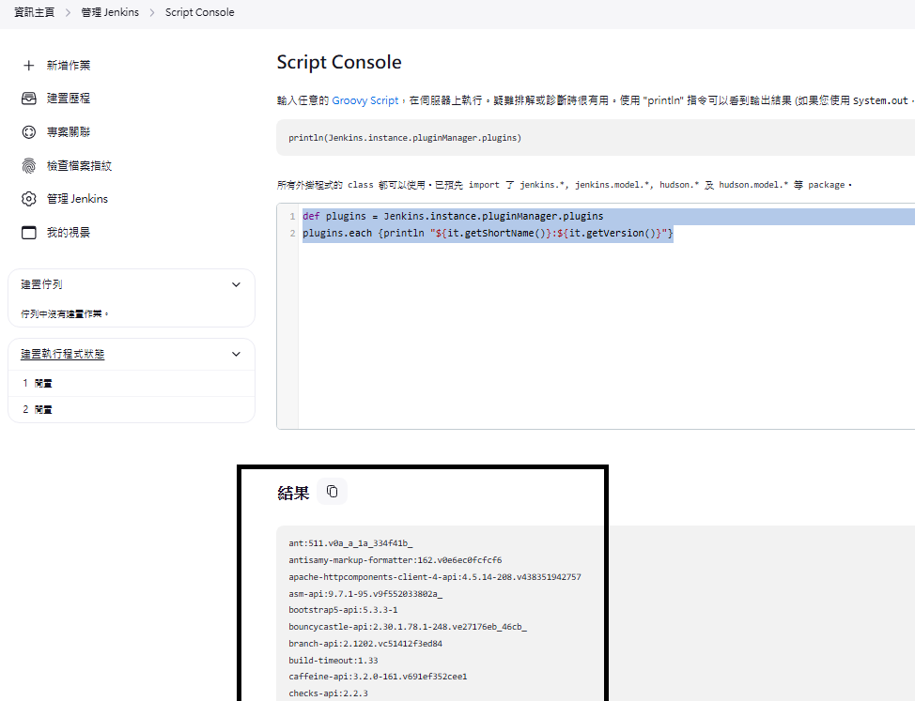
Task: Click the bouncycastle-api result line
Action: click(408, 627)
